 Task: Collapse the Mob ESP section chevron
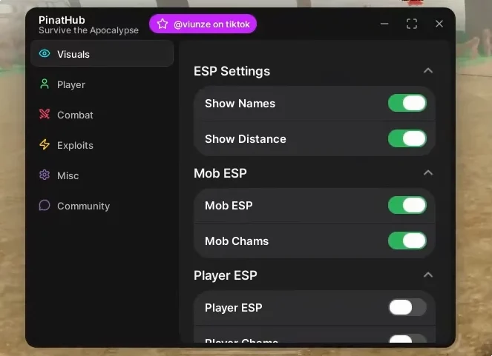point(428,172)
